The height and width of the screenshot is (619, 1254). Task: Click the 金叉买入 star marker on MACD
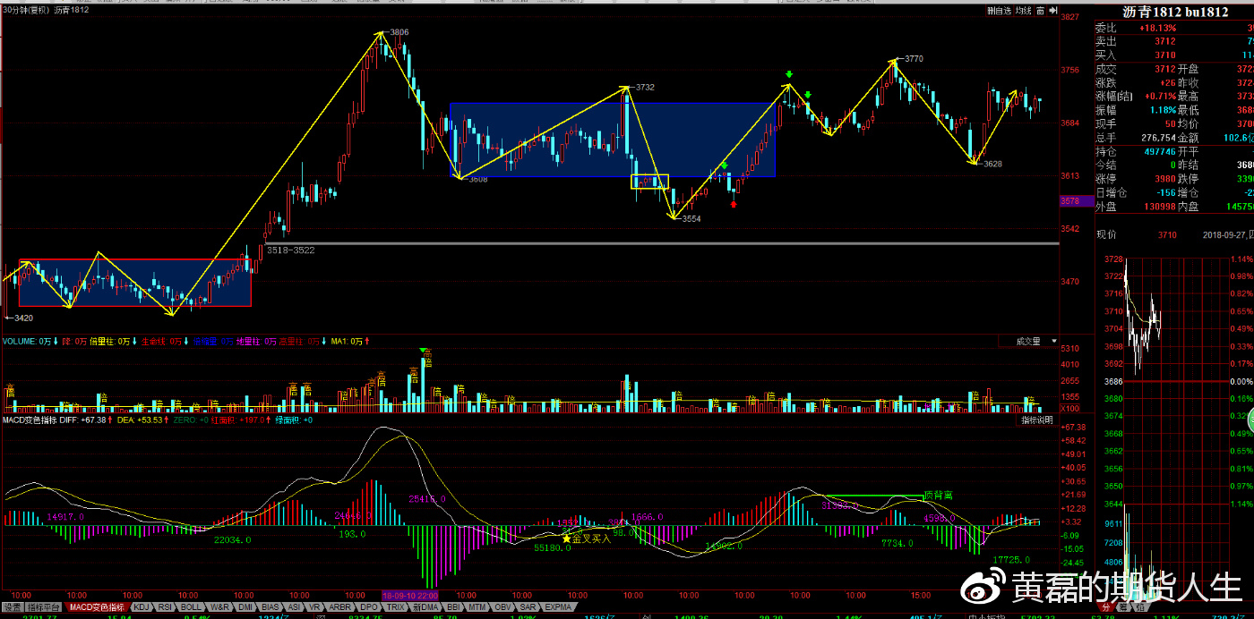tap(566, 538)
